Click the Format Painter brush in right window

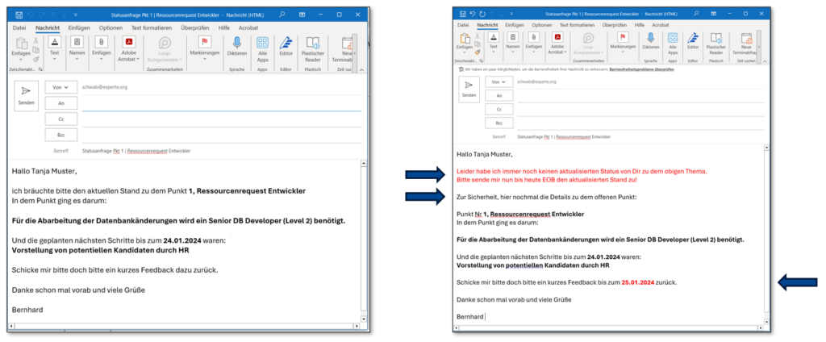coord(478,52)
